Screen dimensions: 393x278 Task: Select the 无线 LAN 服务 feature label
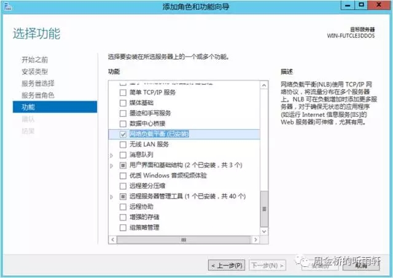tap(149, 145)
